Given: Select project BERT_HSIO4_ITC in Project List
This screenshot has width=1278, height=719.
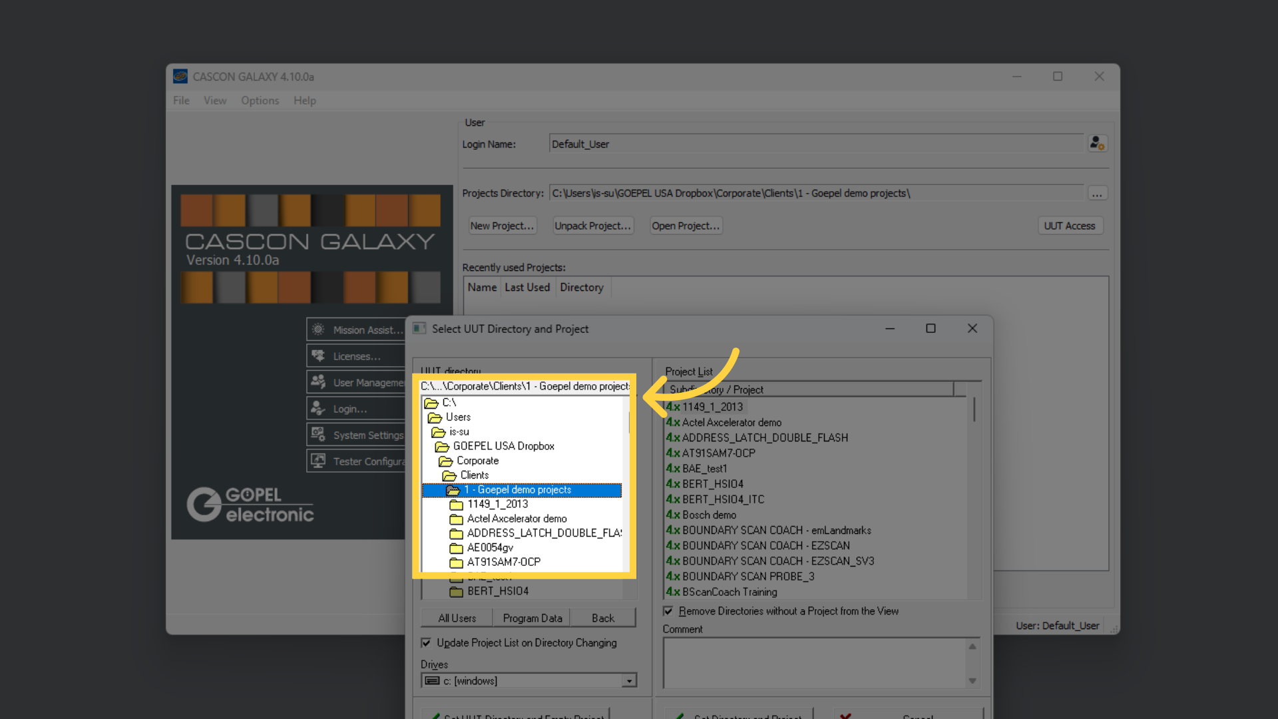Looking at the screenshot, I should point(723,499).
